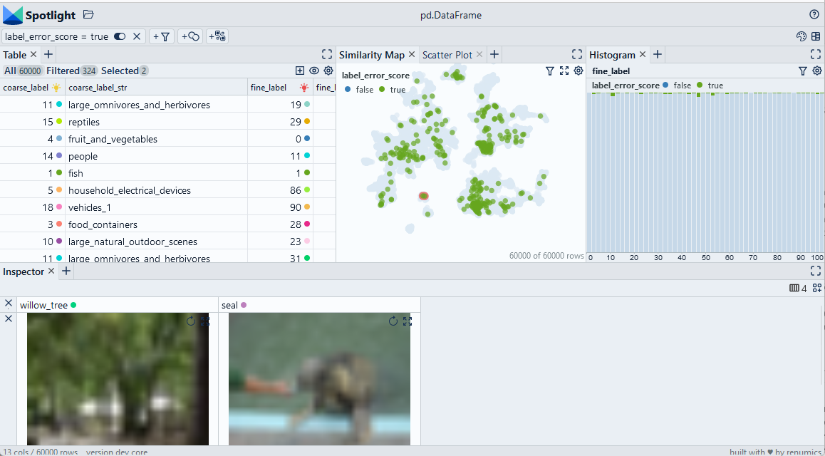Maximize the Table panel
The image size is (825, 456).
[x=327, y=54]
